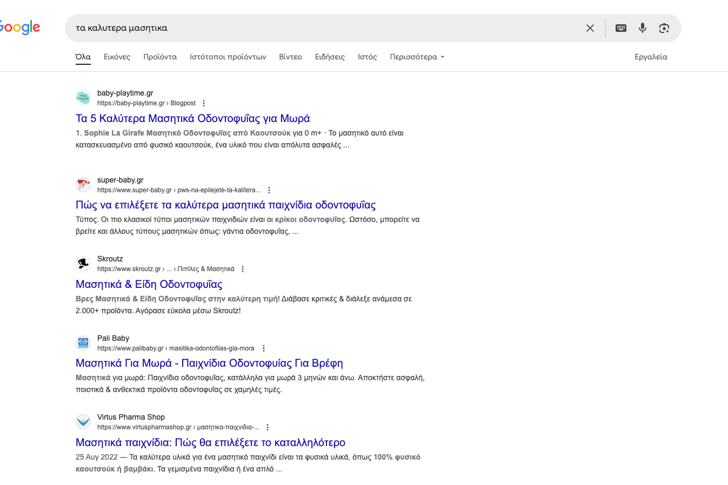Start voice search with microphone icon
This screenshot has width=728, height=485.
pyautogui.click(x=643, y=28)
